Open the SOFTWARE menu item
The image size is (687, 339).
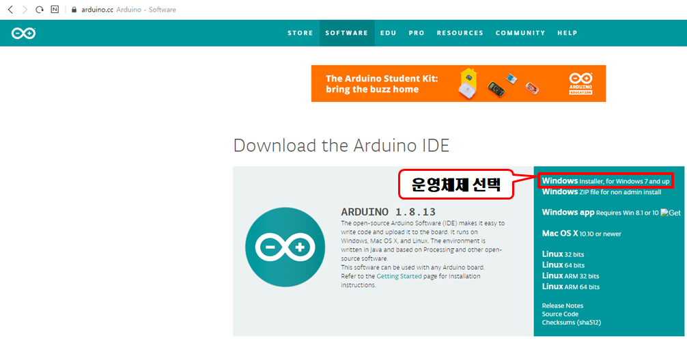[346, 33]
